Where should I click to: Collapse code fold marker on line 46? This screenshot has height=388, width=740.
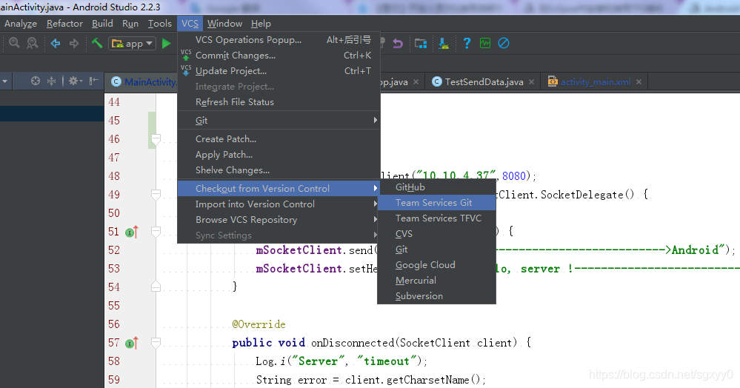coord(156,139)
